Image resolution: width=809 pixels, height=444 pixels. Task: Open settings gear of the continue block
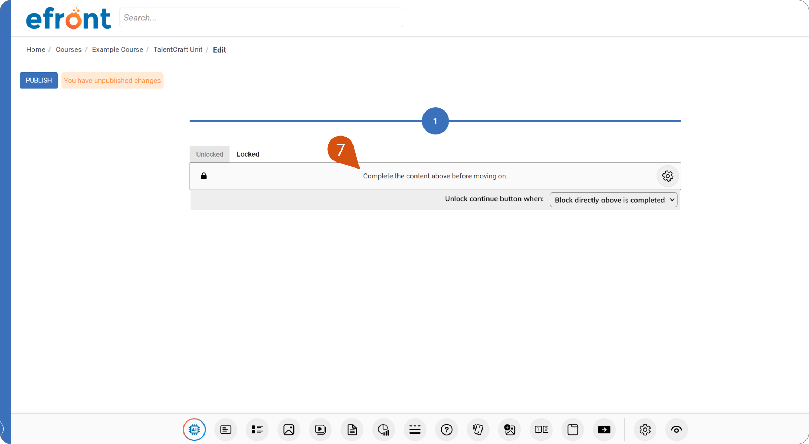coord(667,176)
